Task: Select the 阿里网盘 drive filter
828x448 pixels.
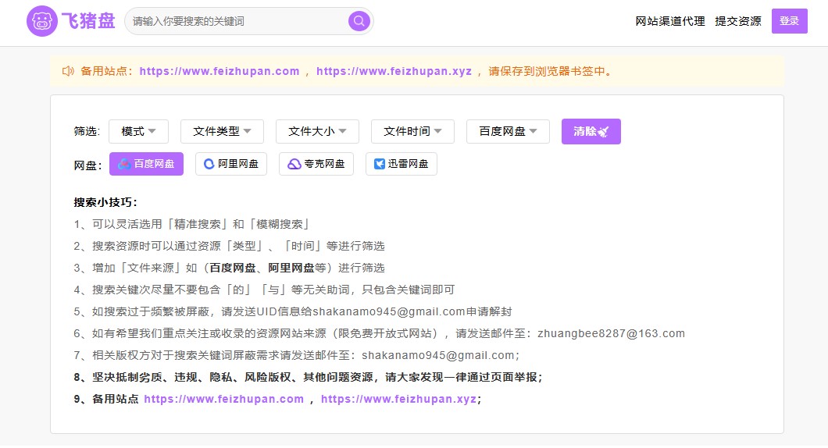Action: 231,164
